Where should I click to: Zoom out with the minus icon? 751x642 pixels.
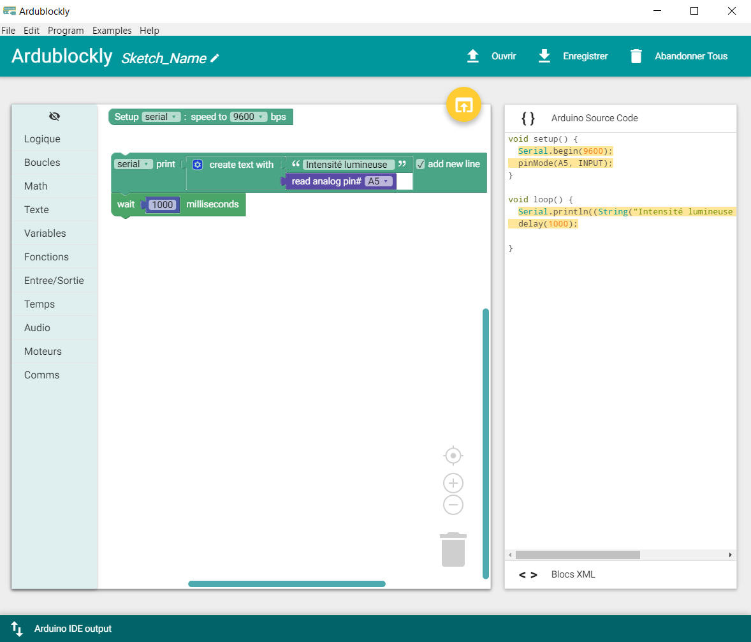click(x=453, y=505)
